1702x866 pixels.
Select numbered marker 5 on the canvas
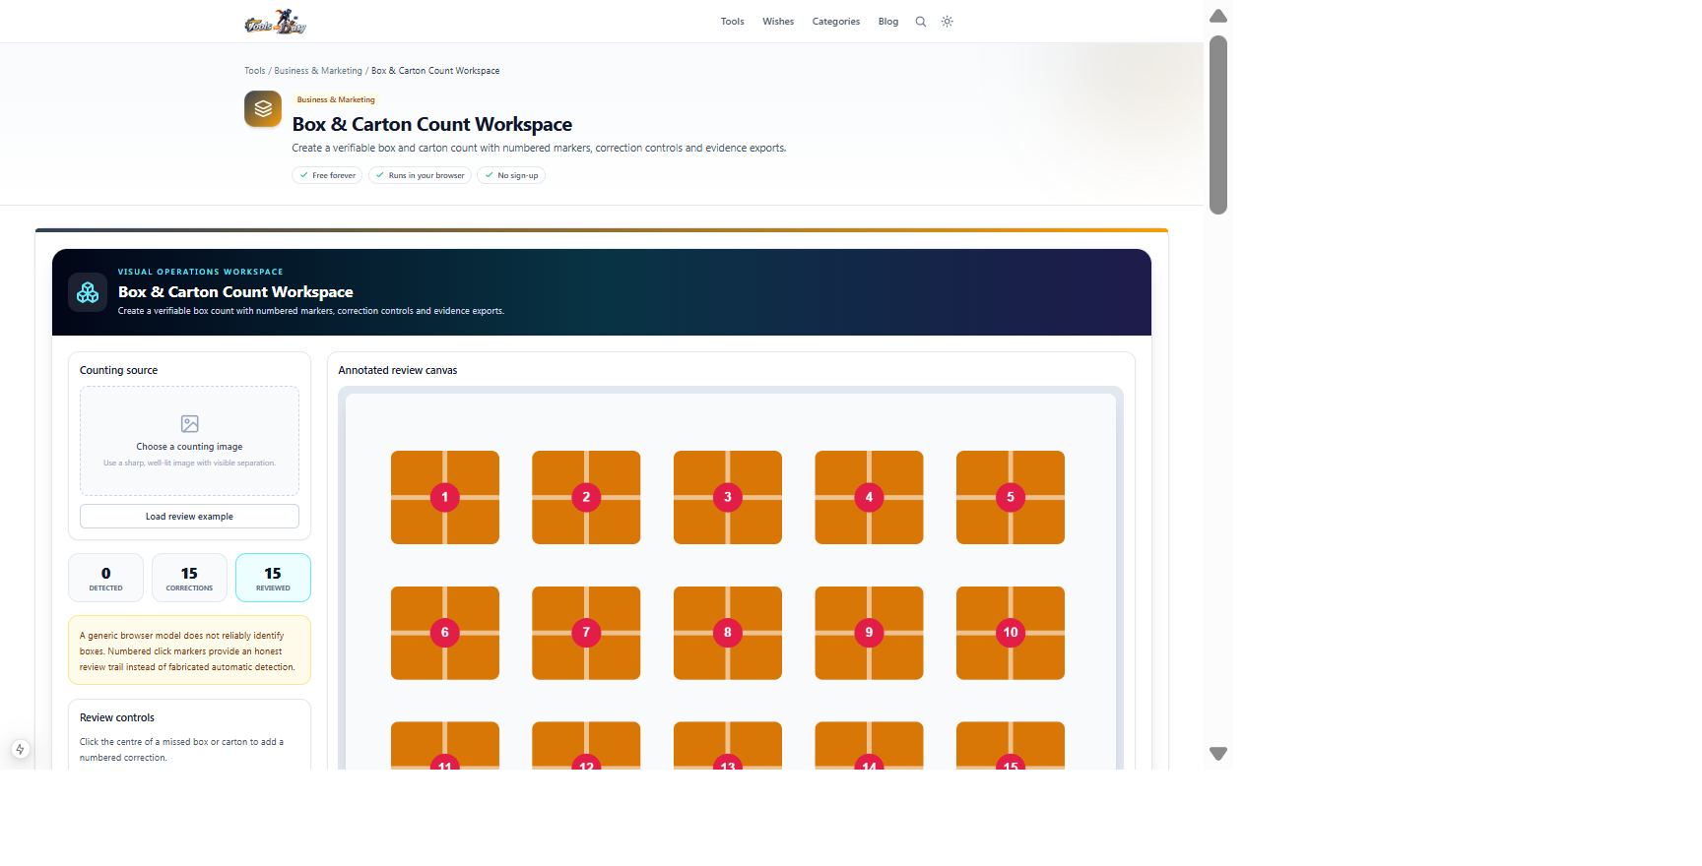(x=1011, y=497)
